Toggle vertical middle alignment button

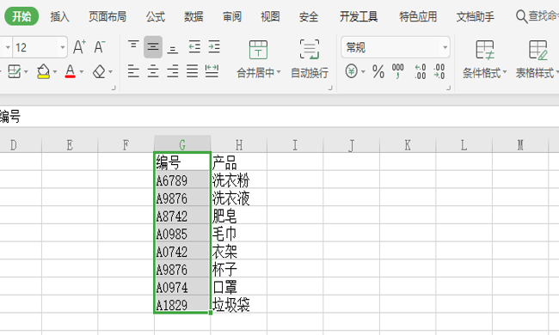tap(153, 47)
